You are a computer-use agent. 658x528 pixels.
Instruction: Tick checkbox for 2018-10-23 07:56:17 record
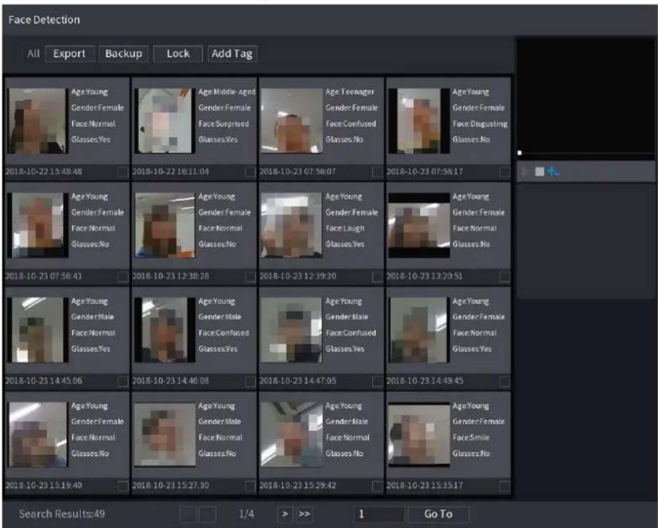(505, 172)
